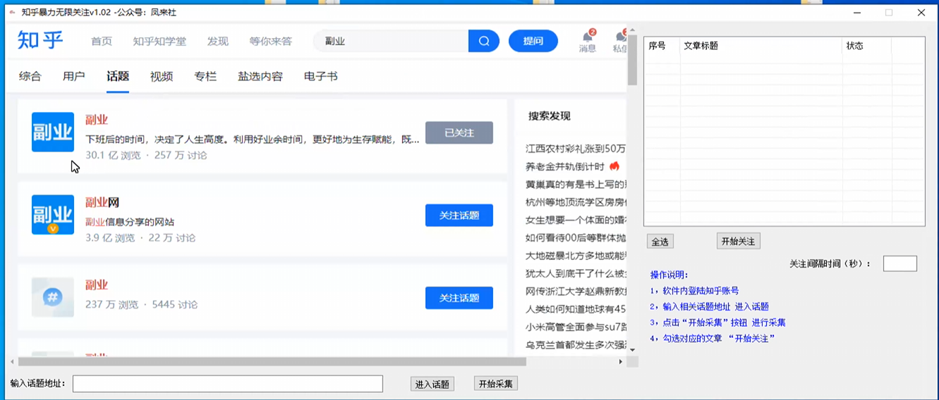Click the 副业网 topic avatar image

click(x=53, y=215)
